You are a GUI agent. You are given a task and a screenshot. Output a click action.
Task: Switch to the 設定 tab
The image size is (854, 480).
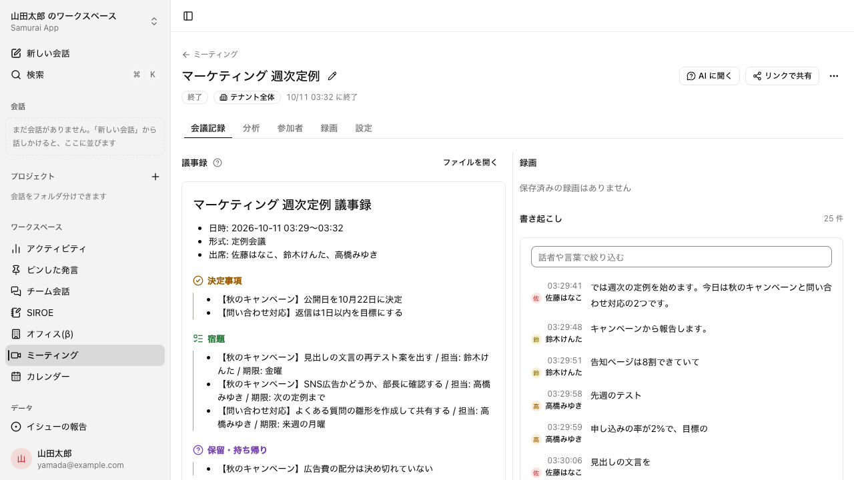pos(364,128)
